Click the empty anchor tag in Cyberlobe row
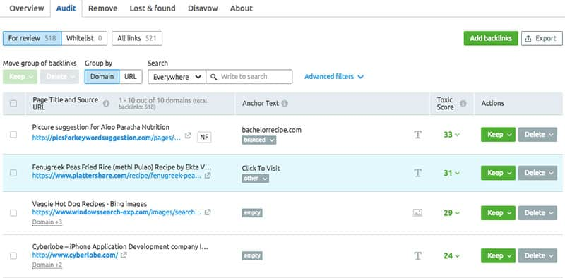 tap(252, 255)
